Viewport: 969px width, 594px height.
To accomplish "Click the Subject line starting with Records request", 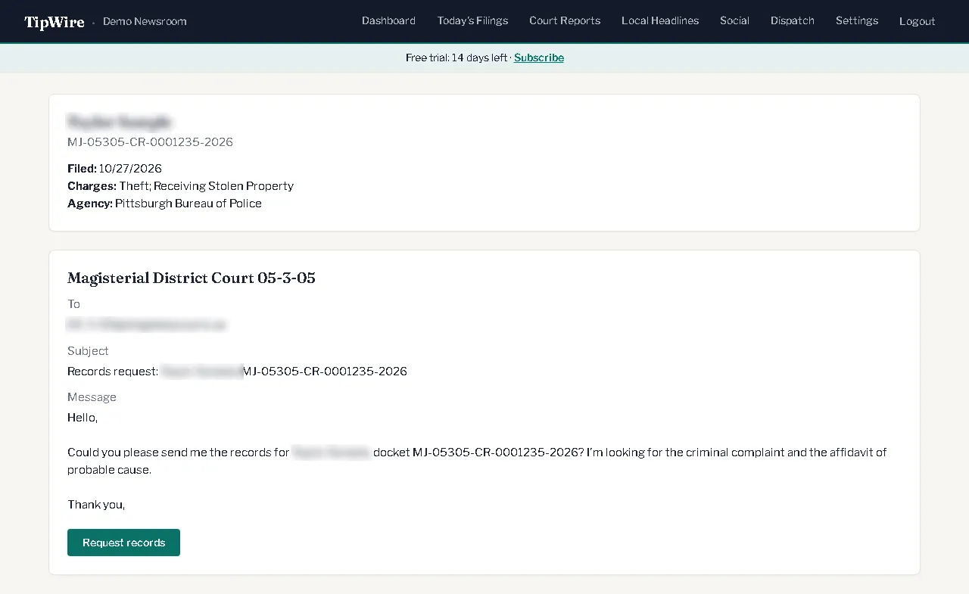I will pos(237,372).
